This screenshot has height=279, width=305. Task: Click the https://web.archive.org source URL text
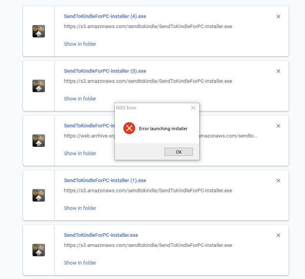(89, 136)
